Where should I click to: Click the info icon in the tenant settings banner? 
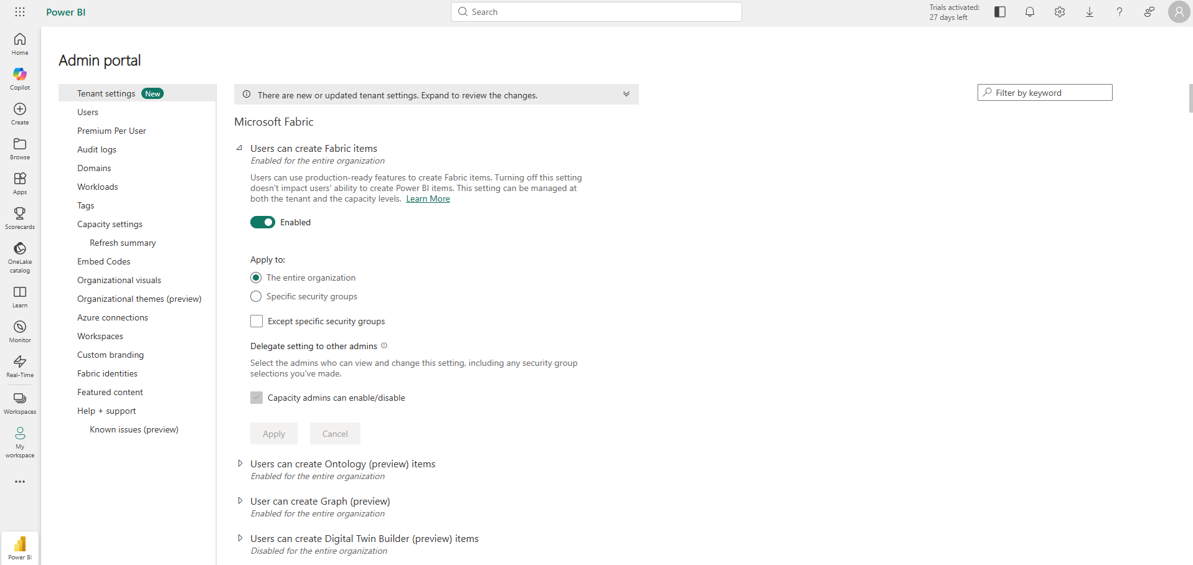[247, 95]
